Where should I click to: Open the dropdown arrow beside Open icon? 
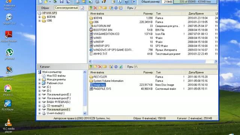[50, 1]
